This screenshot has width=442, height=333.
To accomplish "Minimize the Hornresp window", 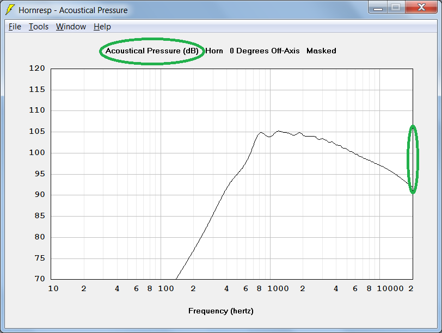I will (378, 7).
